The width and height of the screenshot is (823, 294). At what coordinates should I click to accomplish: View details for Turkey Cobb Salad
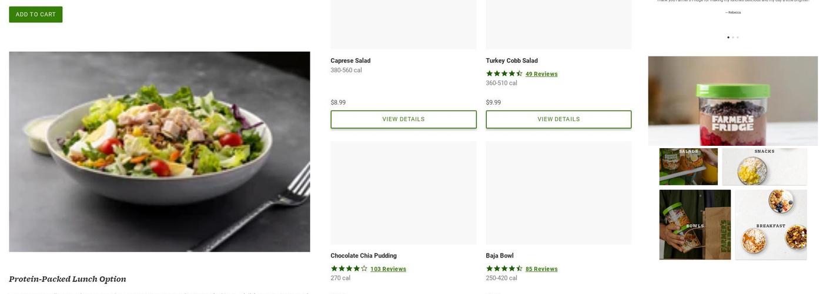tap(558, 119)
